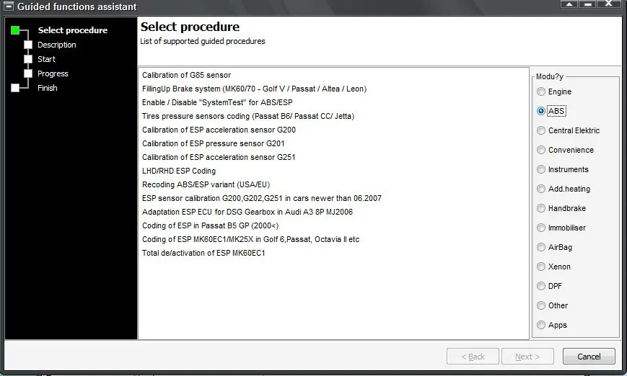Select 'Recoding ABS/ESP variant (USA/EU)'
Viewport: 627px width, 376px height.
point(206,184)
